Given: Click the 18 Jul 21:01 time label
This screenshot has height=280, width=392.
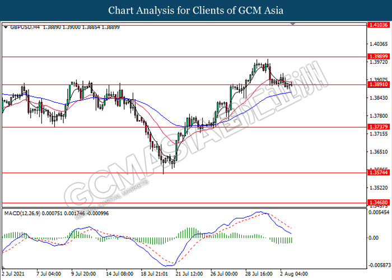Looking at the screenshot, I should 154,273.
